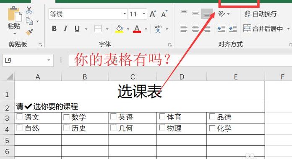Viewport: 292px width, 159px height.
Task: Select column B header
Action: [x=85, y=77]
